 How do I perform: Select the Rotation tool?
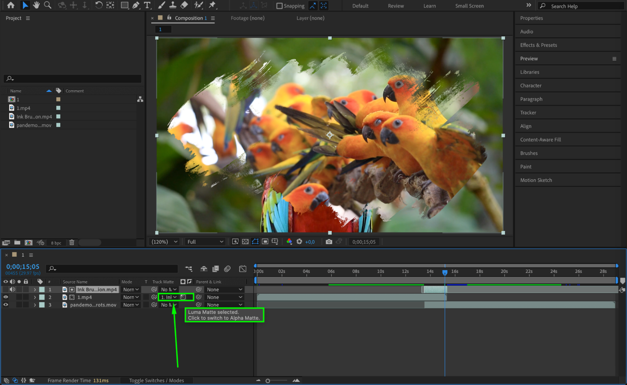point(98,5)
